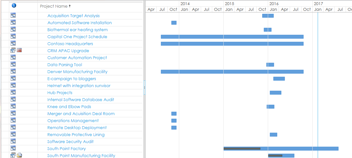Click the info icon in column header
Image resolution: width=352 pixels, height=158 pixels.
tap(13, 6)
